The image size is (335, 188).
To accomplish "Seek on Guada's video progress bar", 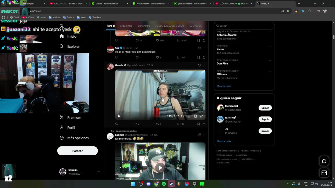I will point(160,111).
